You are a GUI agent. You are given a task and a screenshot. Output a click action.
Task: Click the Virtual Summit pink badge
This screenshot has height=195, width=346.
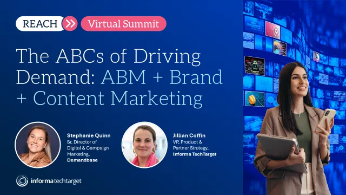pyautogui.click(x=124, y=24)
